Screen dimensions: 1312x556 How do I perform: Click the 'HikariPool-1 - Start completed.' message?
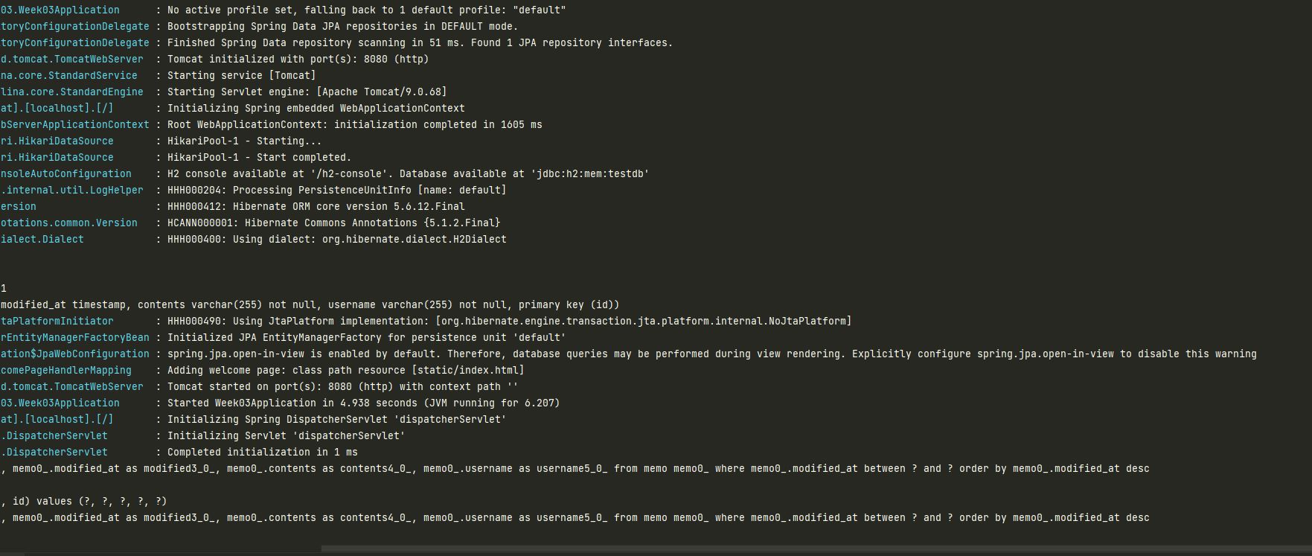click(260, 158)
